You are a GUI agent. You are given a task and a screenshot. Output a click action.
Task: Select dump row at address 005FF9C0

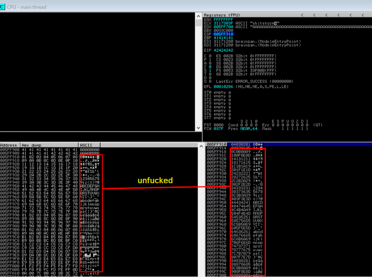pos(50,237)
